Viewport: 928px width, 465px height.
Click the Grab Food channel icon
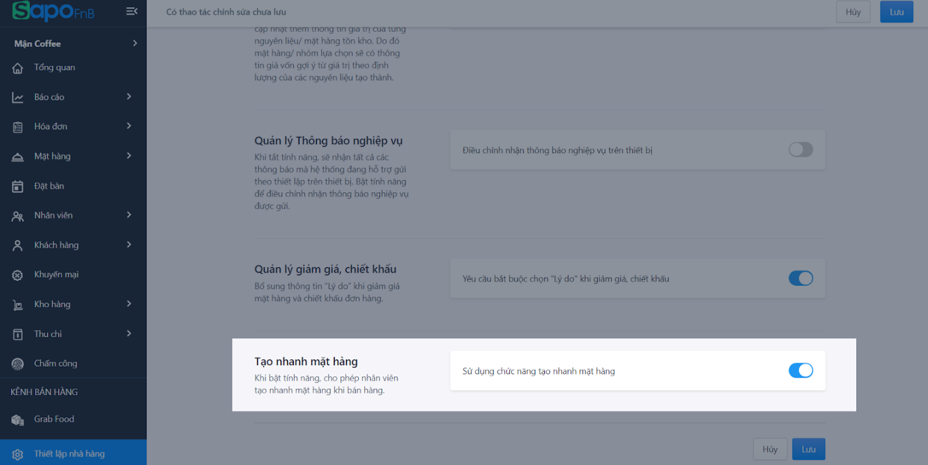[18, 420]
